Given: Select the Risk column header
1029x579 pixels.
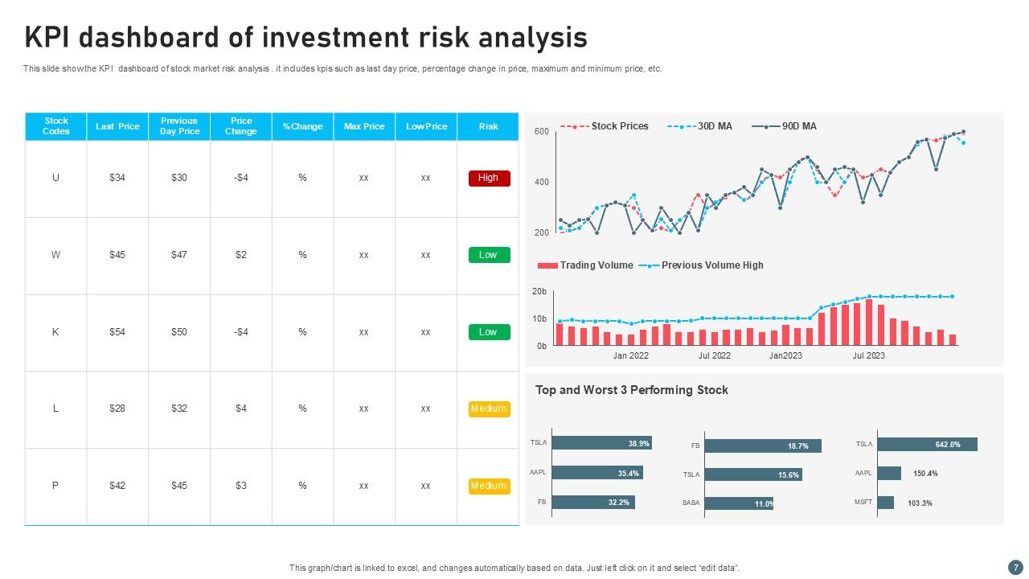Looking at the screenshot, I should click(488, 126).
